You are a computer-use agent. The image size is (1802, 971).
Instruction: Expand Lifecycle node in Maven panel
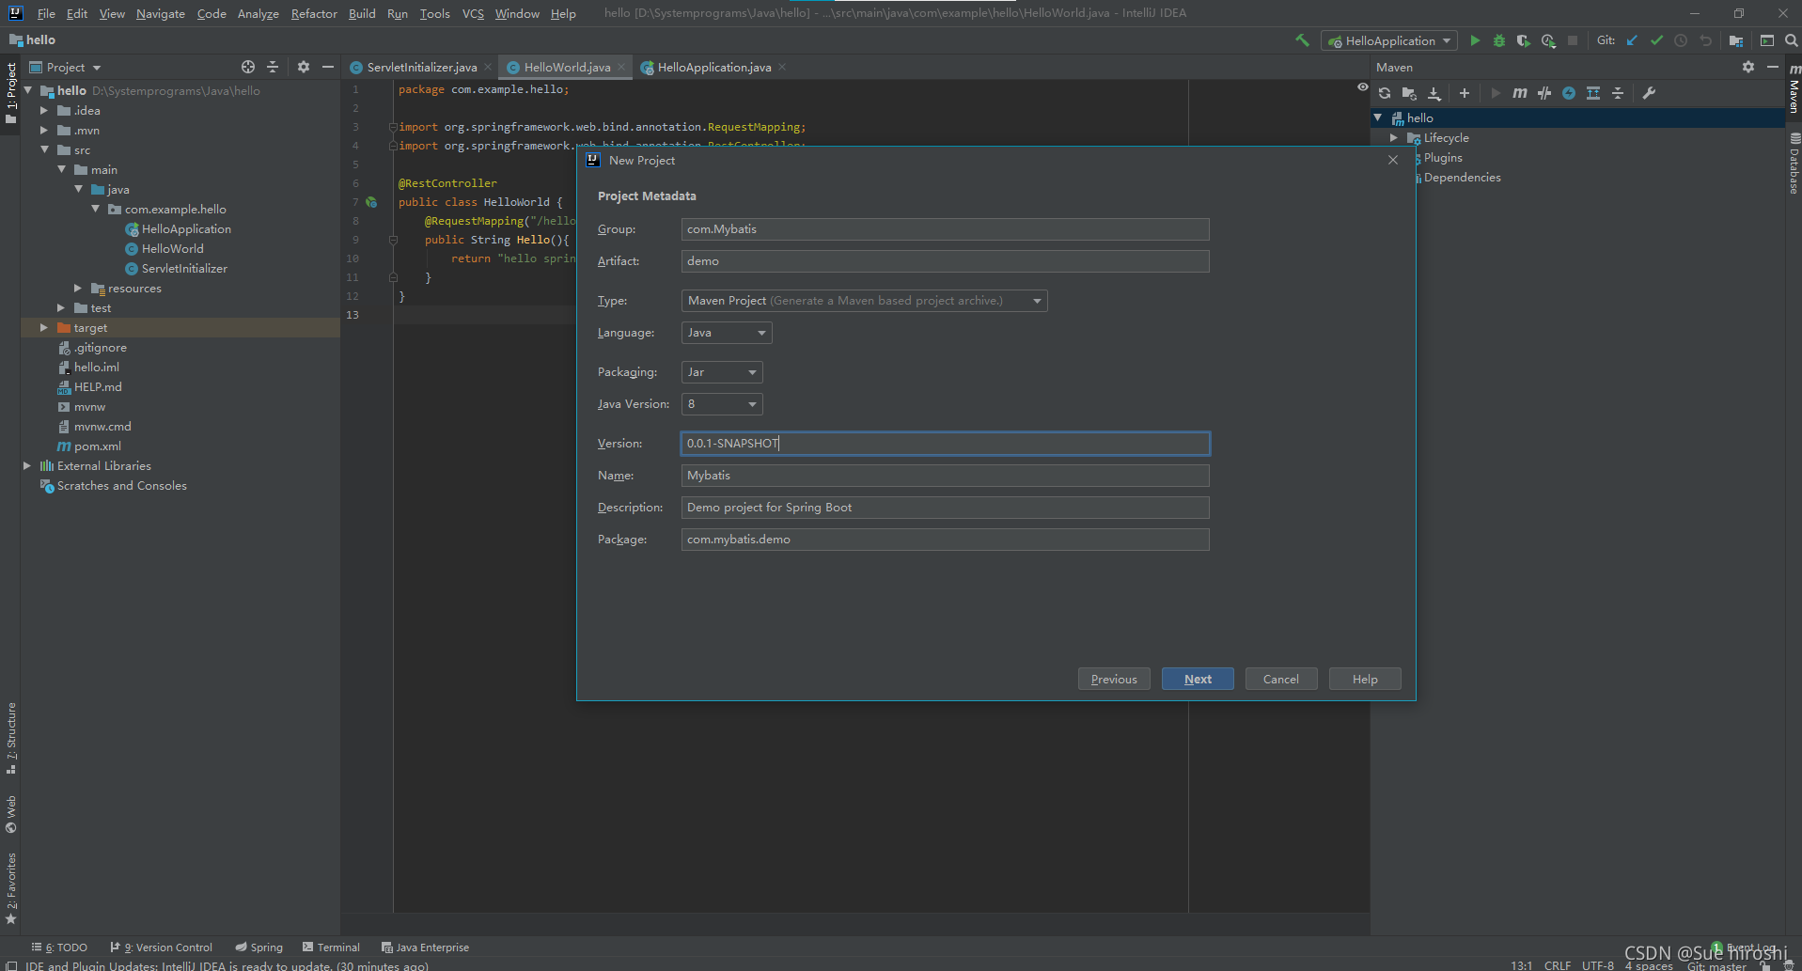1394,138
